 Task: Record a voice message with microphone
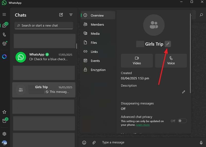pyautogui.click(x=201, y=142)
